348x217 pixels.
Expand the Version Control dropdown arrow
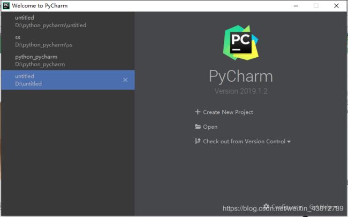[289, 142]
